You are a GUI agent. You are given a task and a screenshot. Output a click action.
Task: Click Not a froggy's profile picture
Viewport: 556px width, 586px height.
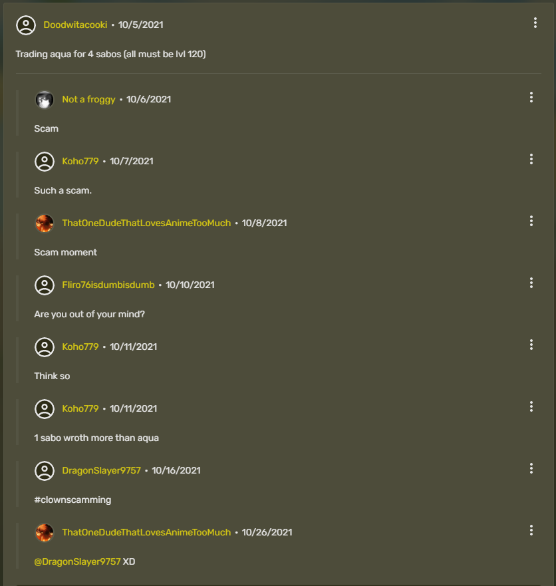(45, 100)
